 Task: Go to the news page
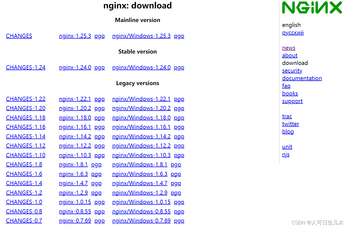tap(289, 48)
